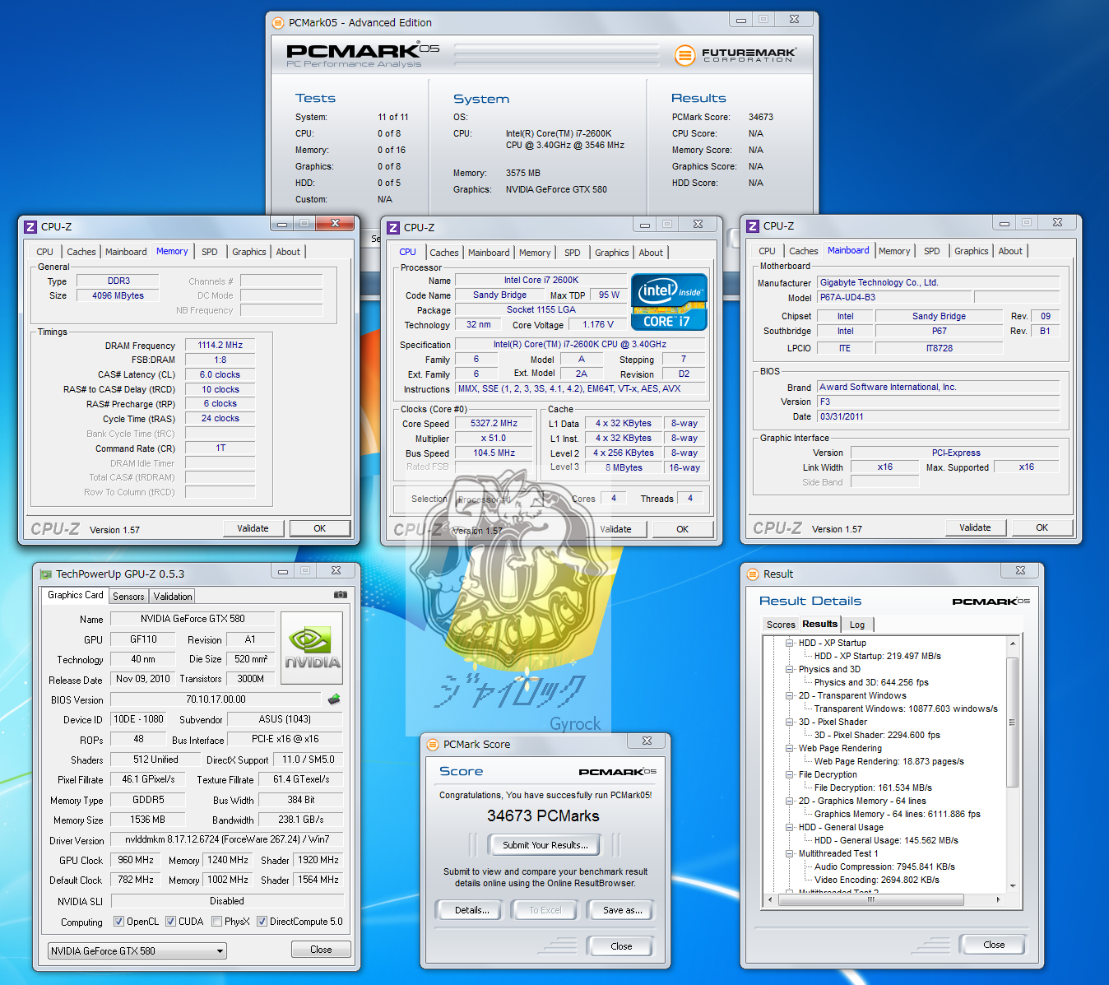Click Validate in CPU-Z Mainboard window
The height and width of the screenshot is (985, 1109).
(975, 527)
